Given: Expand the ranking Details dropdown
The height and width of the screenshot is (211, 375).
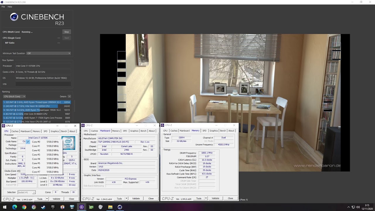Looking at the screenshot, I should 69,96.
